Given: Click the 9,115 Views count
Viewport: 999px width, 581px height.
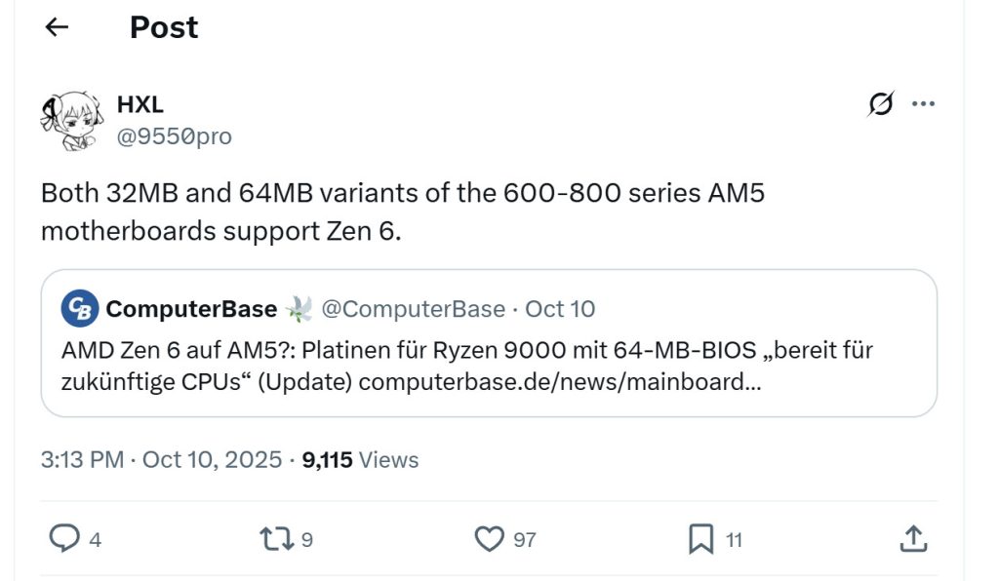Looking at the screenshot, I should pyautogui.click(x=360, y=459).
